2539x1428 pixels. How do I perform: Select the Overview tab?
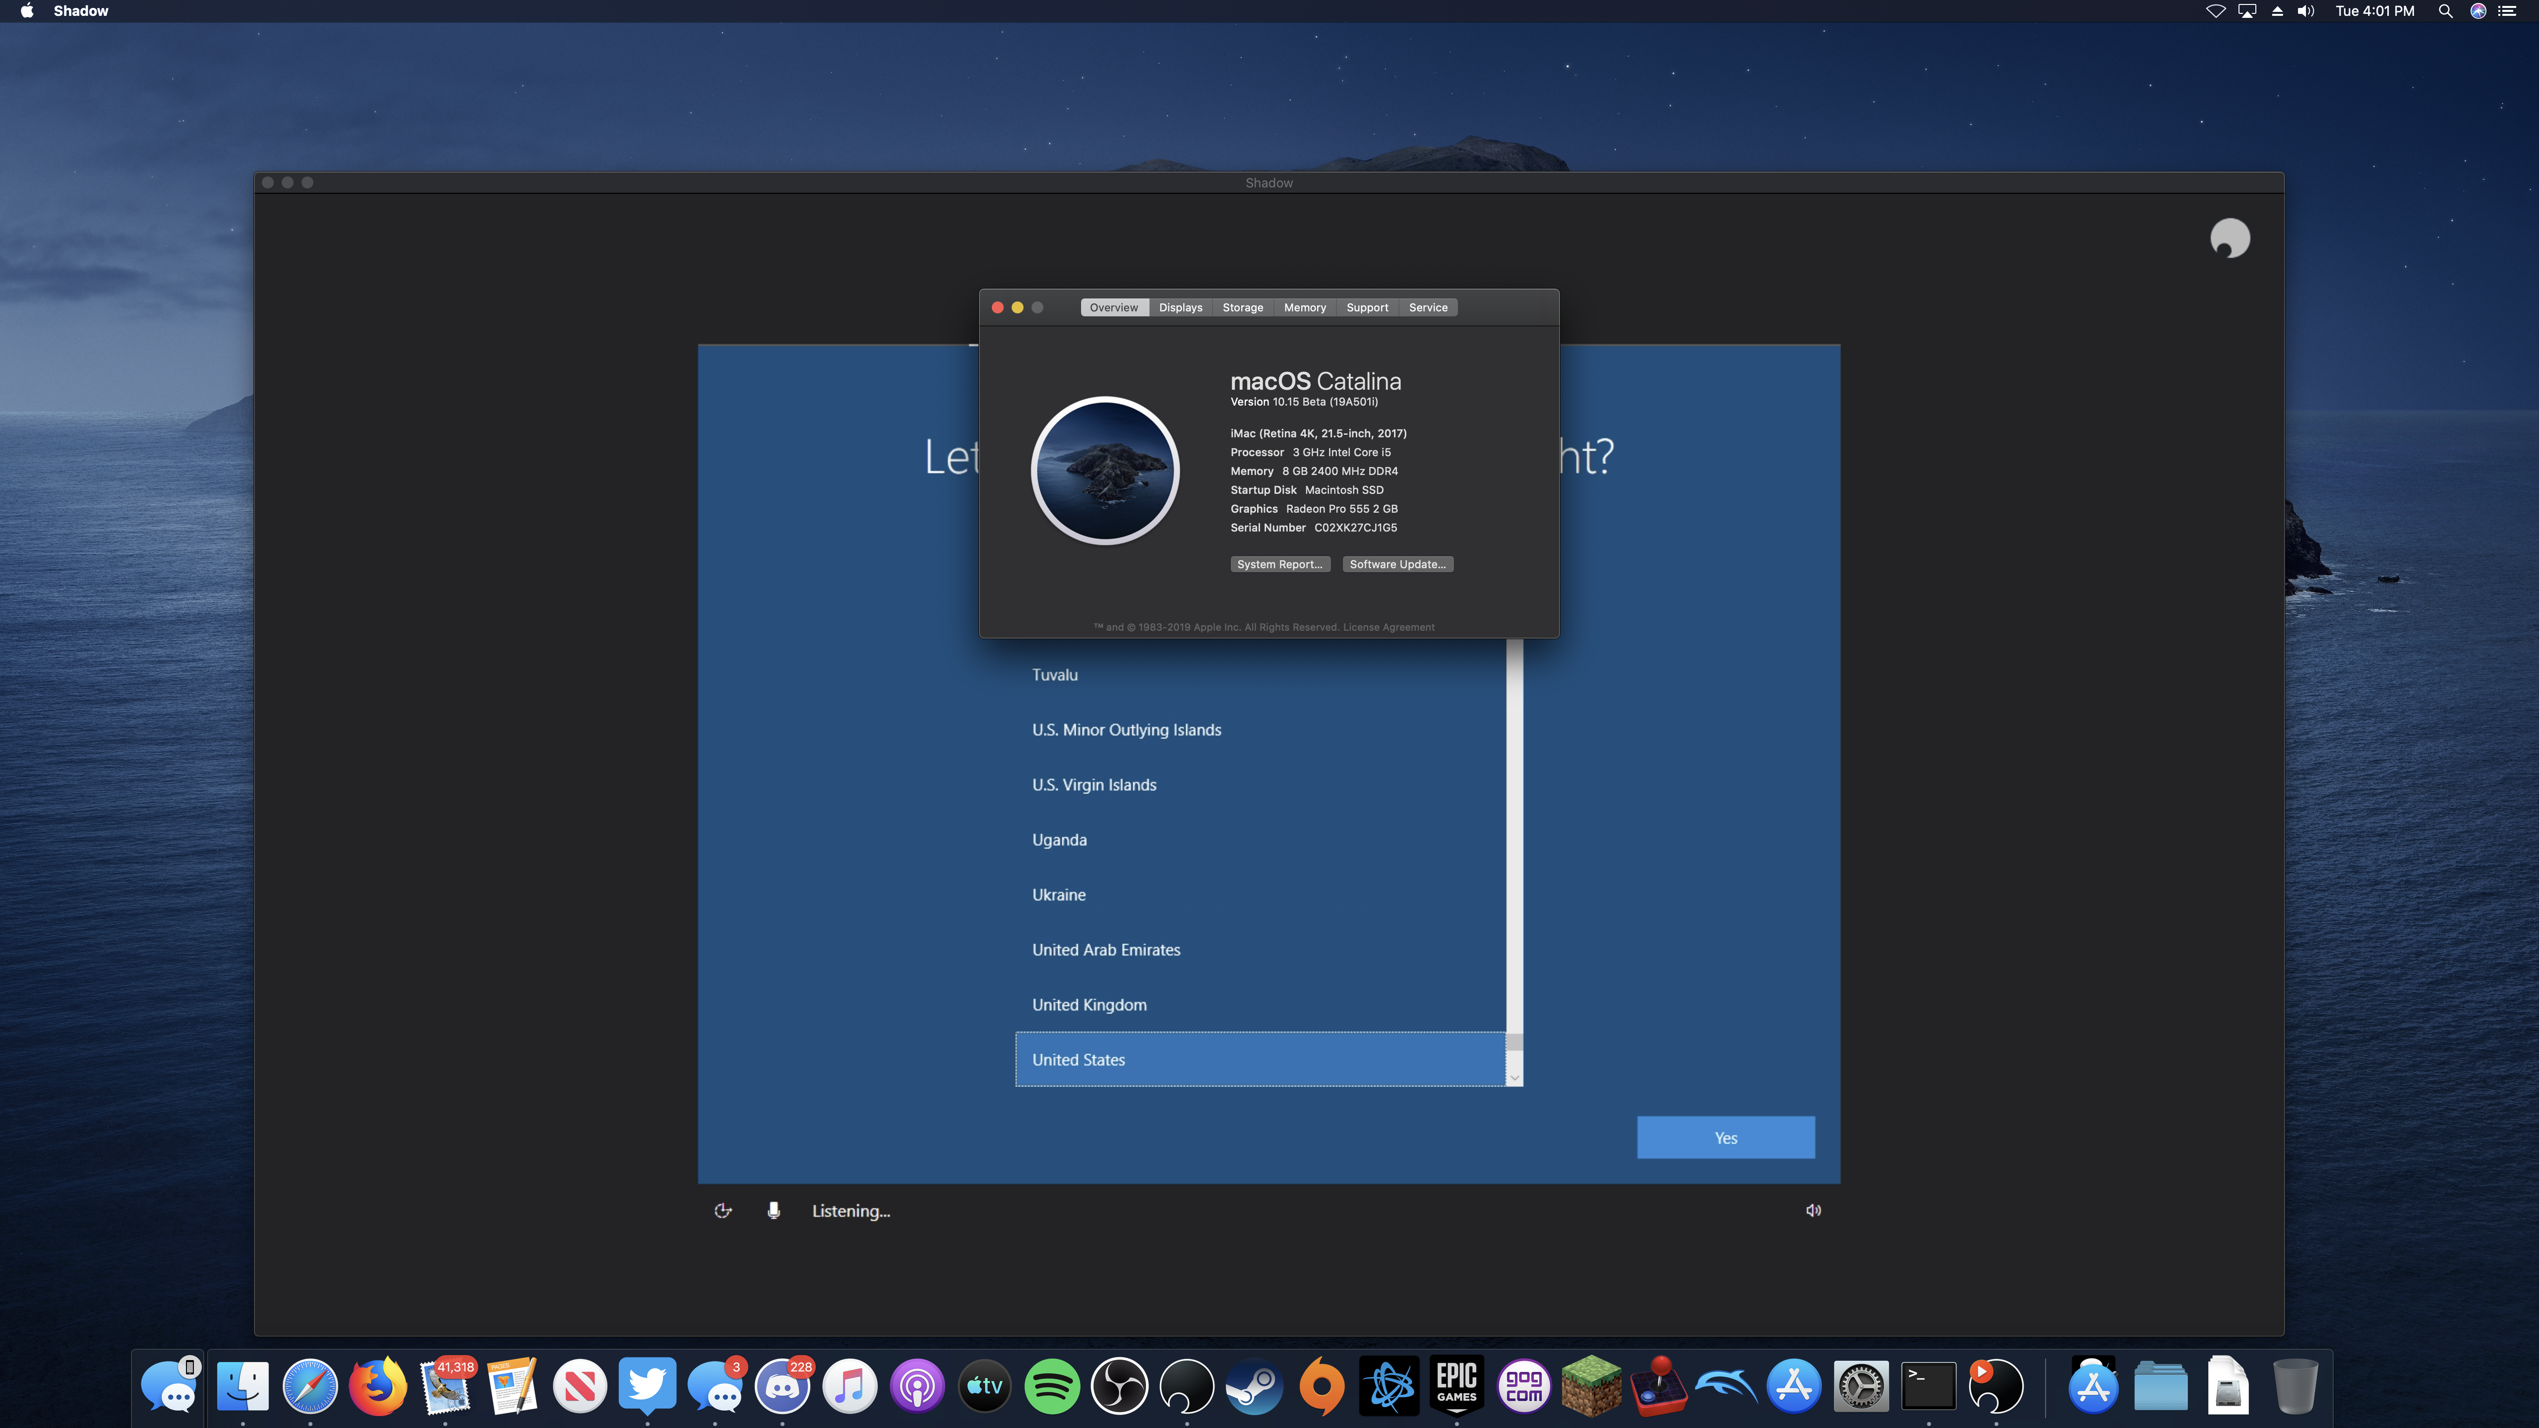(1114, 307)
